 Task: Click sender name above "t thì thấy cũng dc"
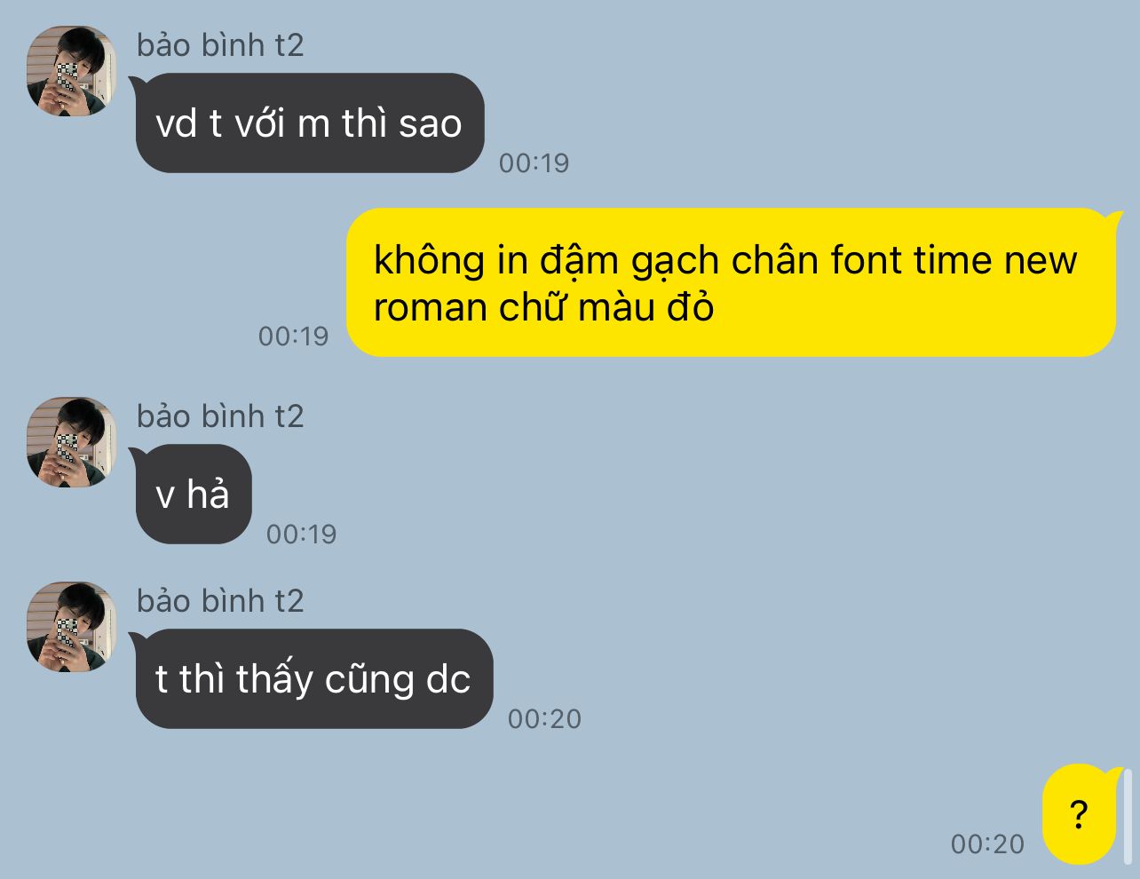(220, 601)
